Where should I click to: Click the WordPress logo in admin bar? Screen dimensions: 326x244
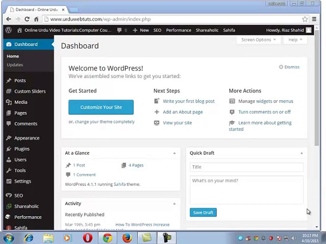click(8, 30)
